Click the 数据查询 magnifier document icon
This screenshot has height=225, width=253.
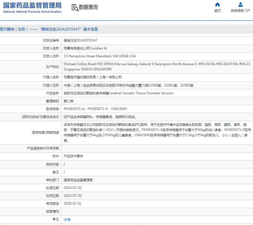tap(75, 8)
